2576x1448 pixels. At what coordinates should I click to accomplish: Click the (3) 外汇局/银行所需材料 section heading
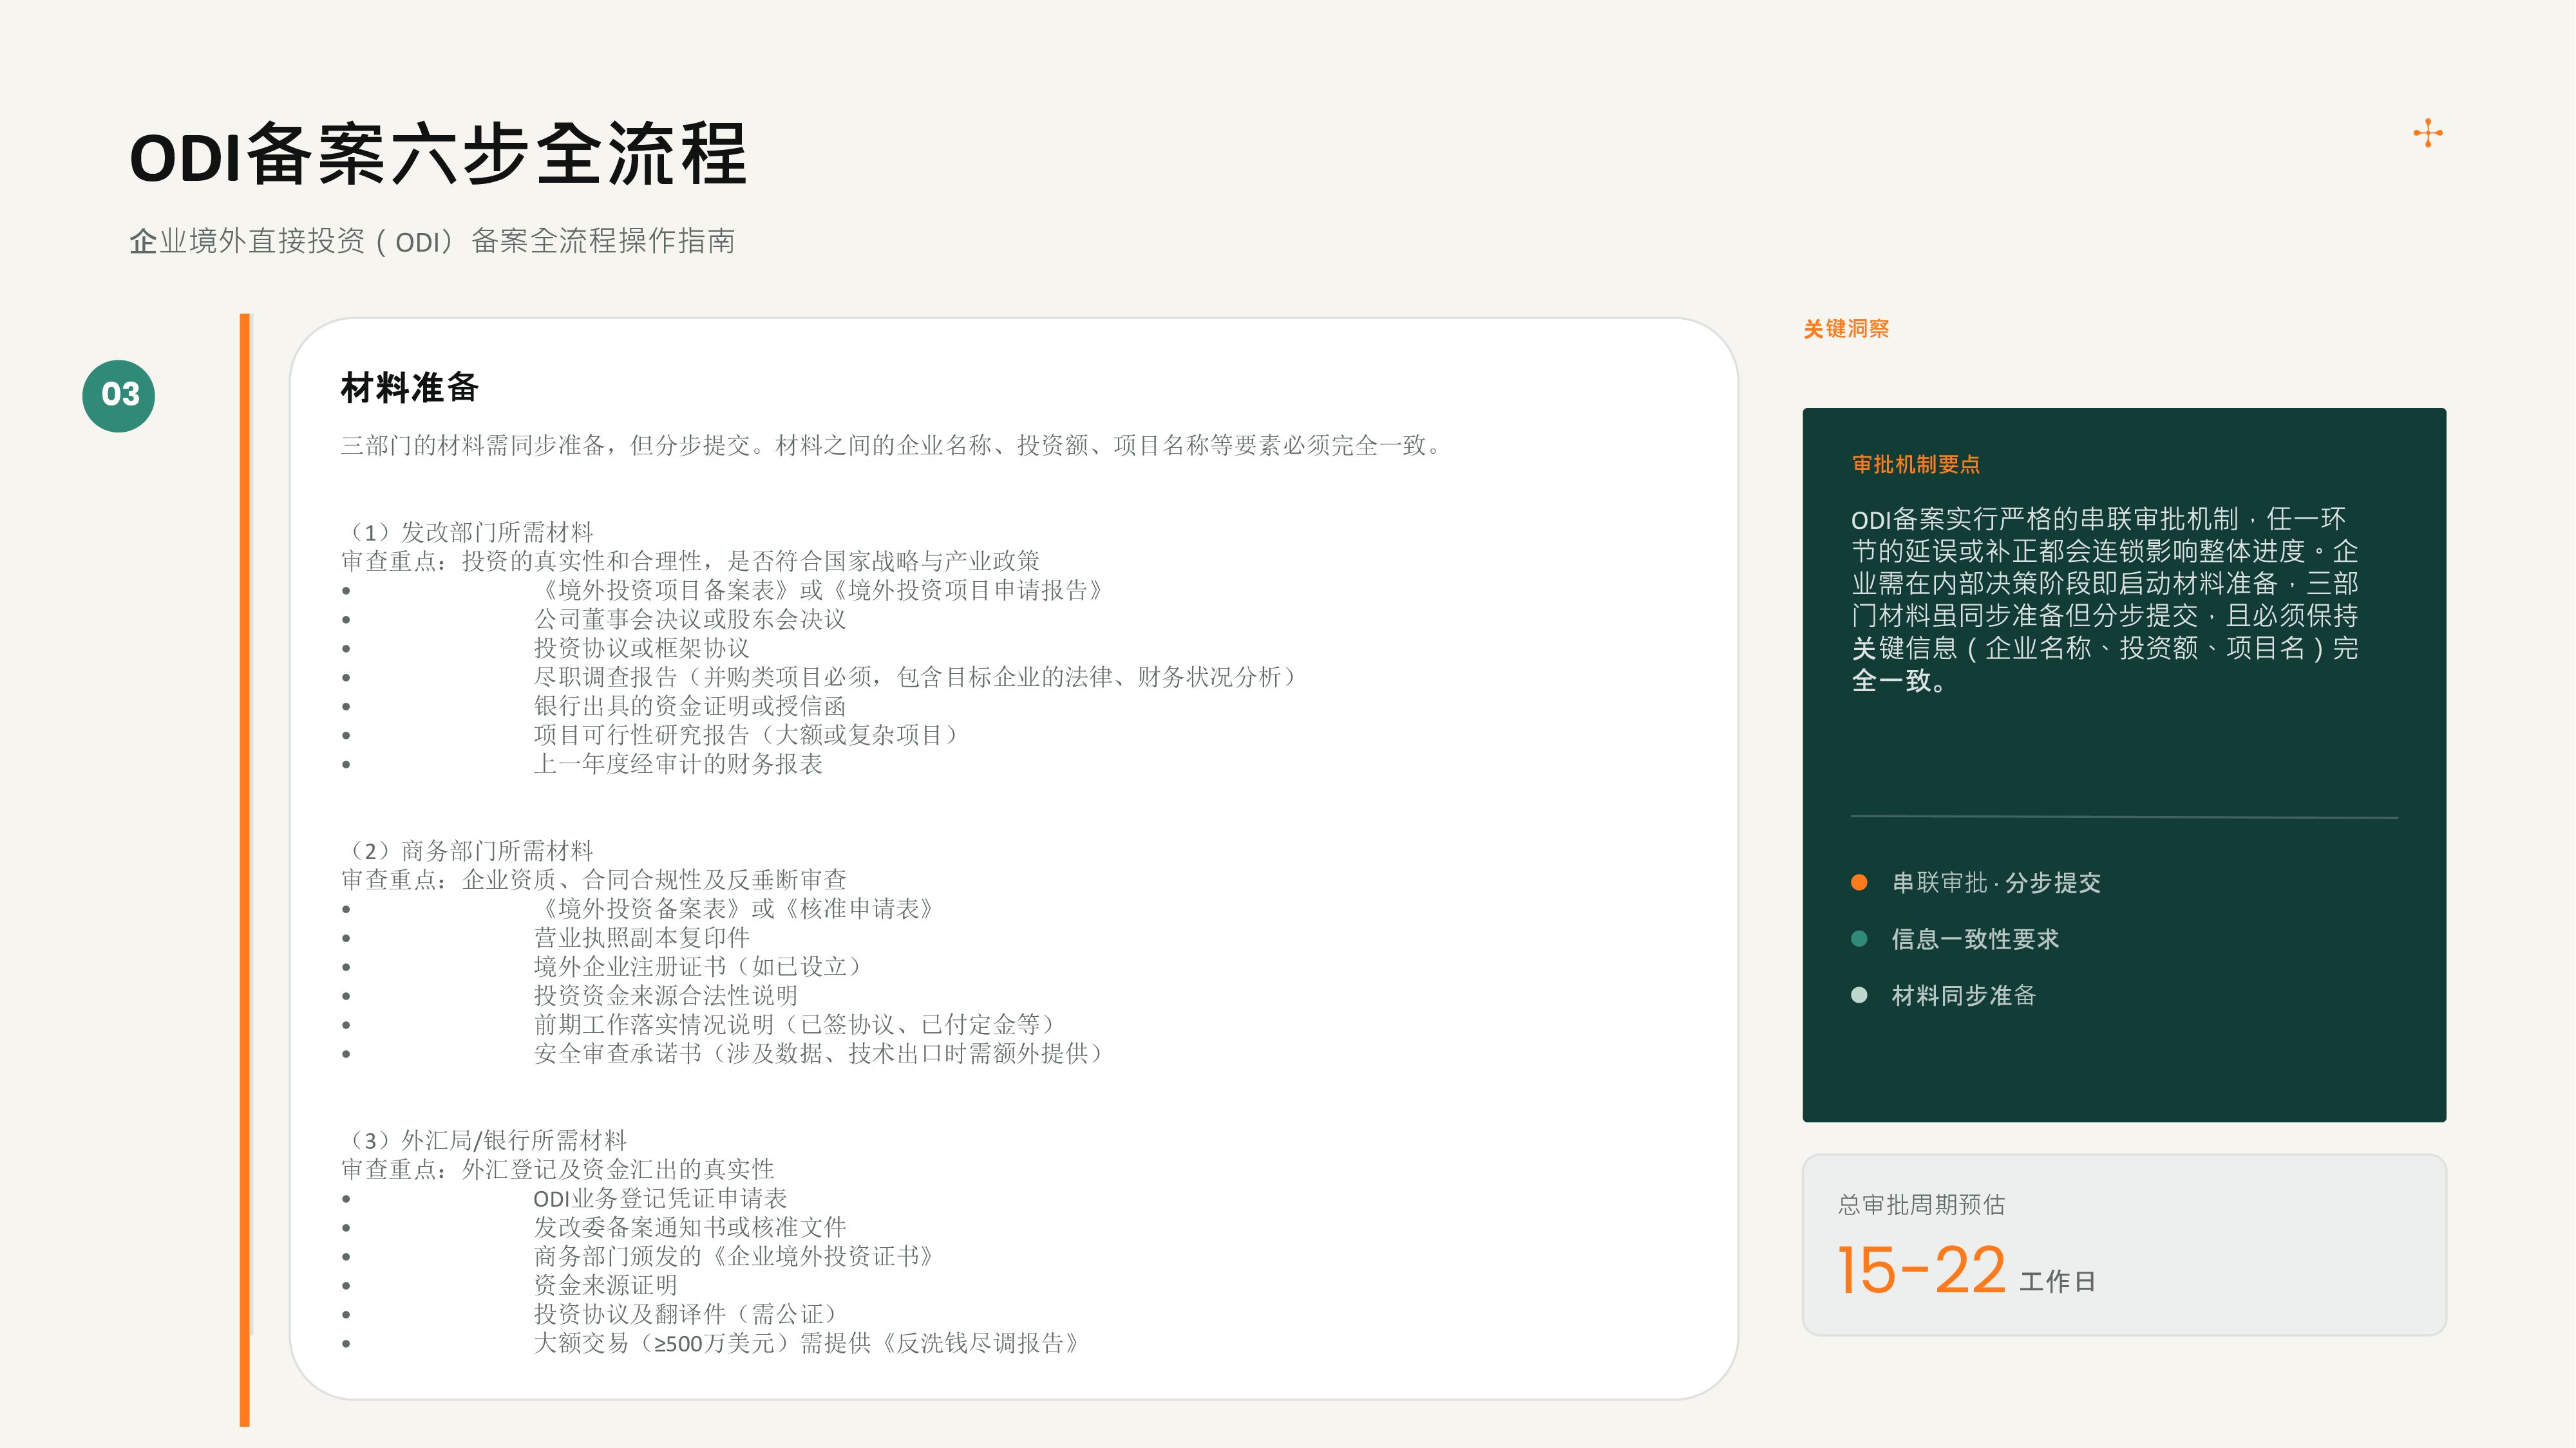click(484, 1140)
